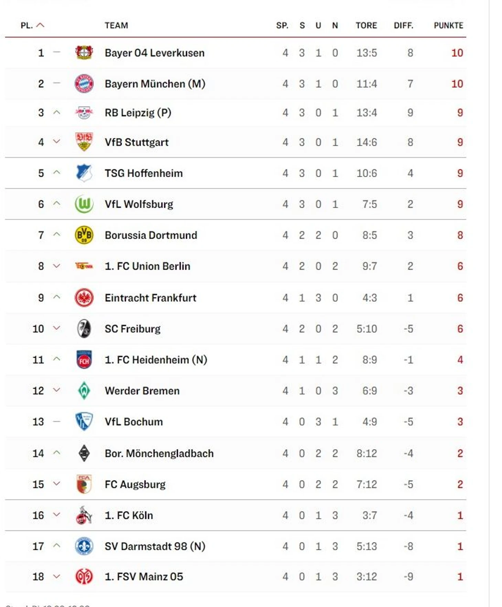
Task: Sort table by PL. column arrow
Action: (x=40, y=25)
